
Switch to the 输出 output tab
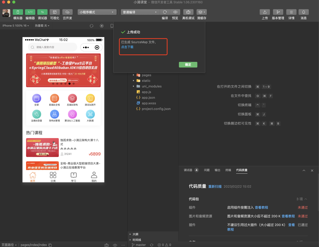[217, 170]
